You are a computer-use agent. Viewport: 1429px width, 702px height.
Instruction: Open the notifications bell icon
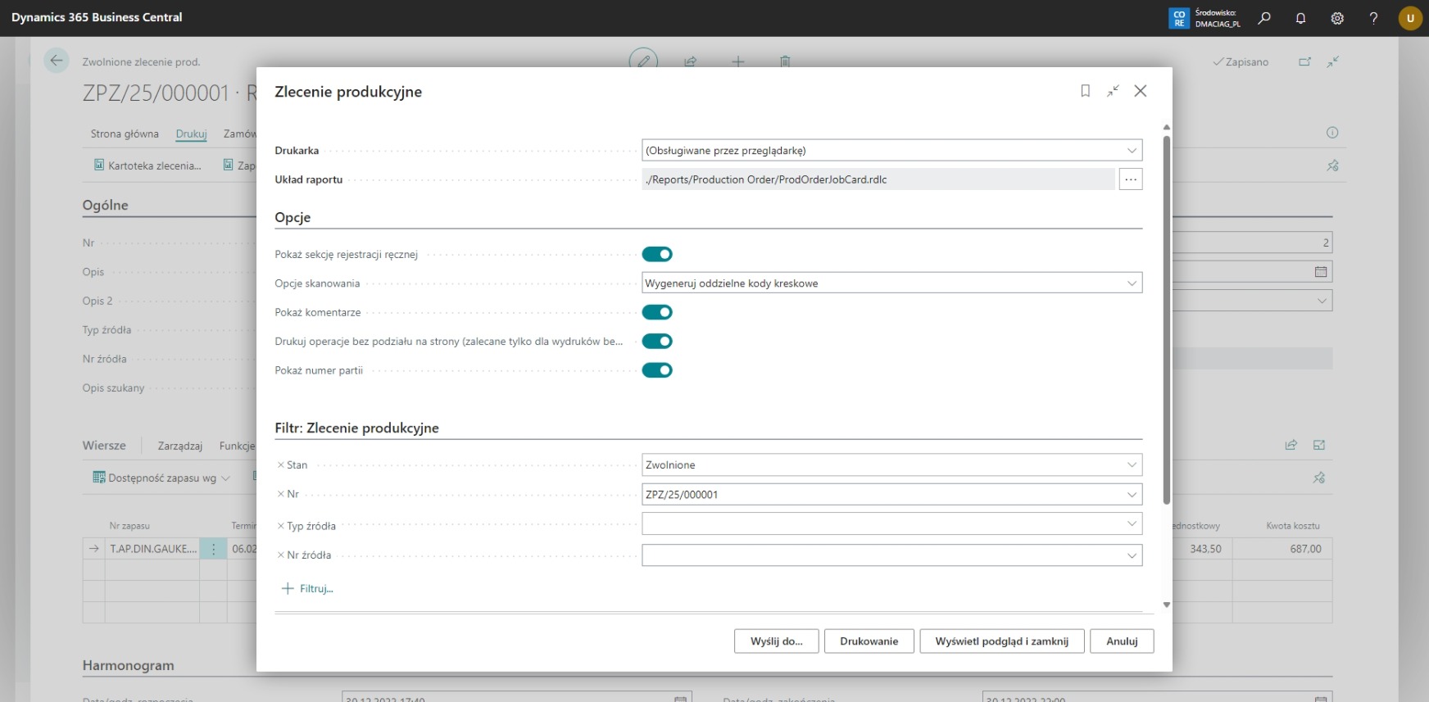tap(1300, 17)
